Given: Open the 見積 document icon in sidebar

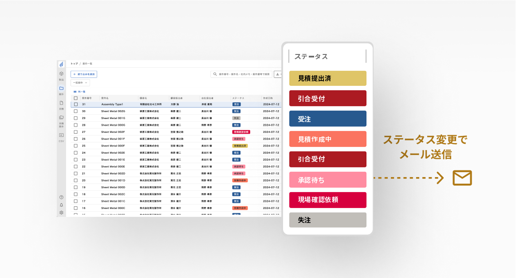Looking at the screenshot, I should [61, 103].
